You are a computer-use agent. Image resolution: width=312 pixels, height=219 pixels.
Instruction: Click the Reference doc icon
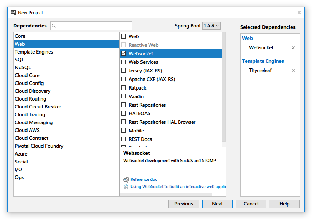click(x=126, y=179)
